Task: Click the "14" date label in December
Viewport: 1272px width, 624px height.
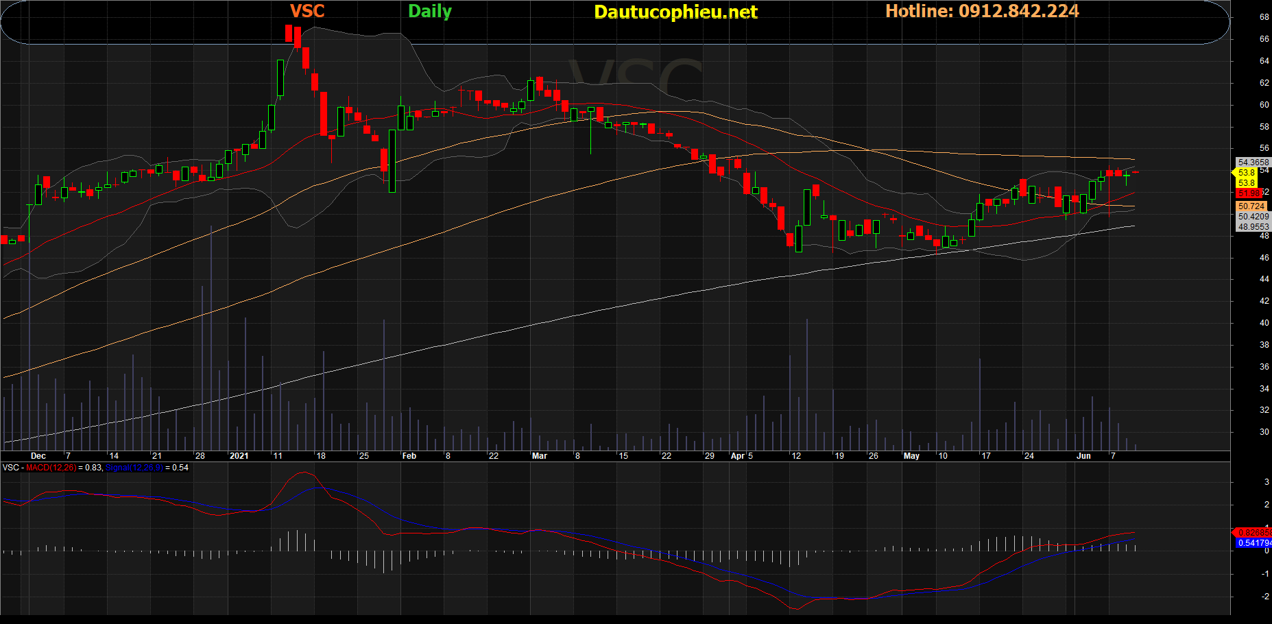Action: tap(114, 456)
